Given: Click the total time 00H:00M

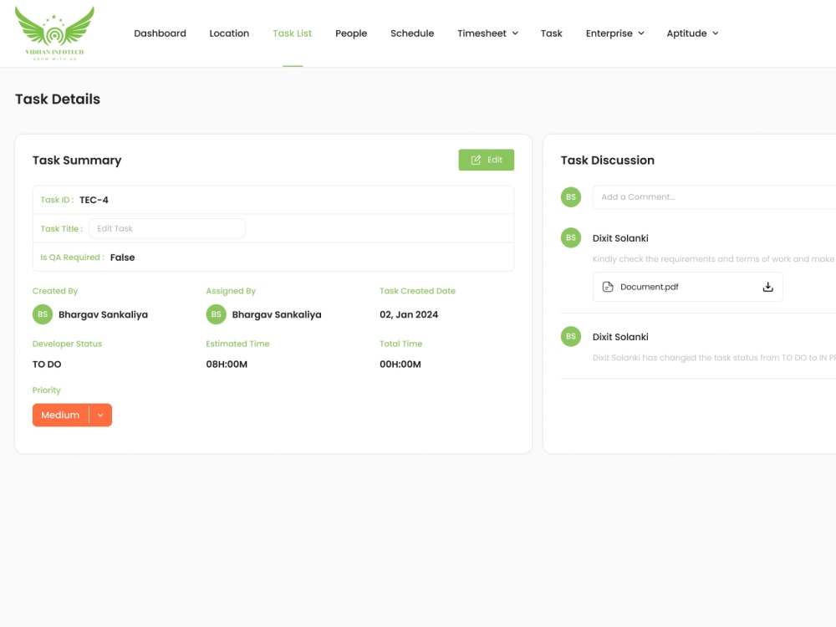Looking at the screenshot, I should [x=400, y=364].
